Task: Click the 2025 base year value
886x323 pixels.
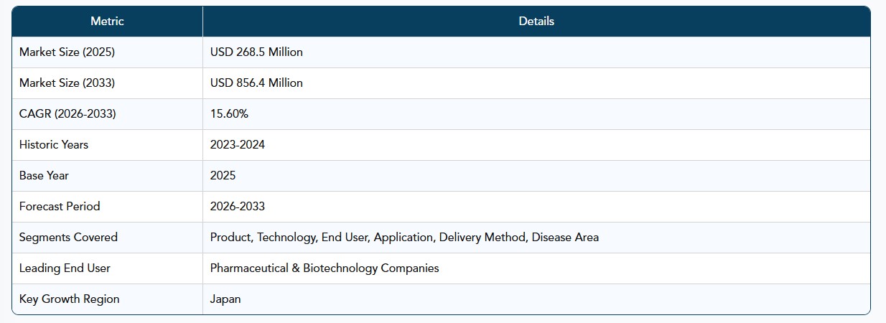Action: (x=223, y=176)
